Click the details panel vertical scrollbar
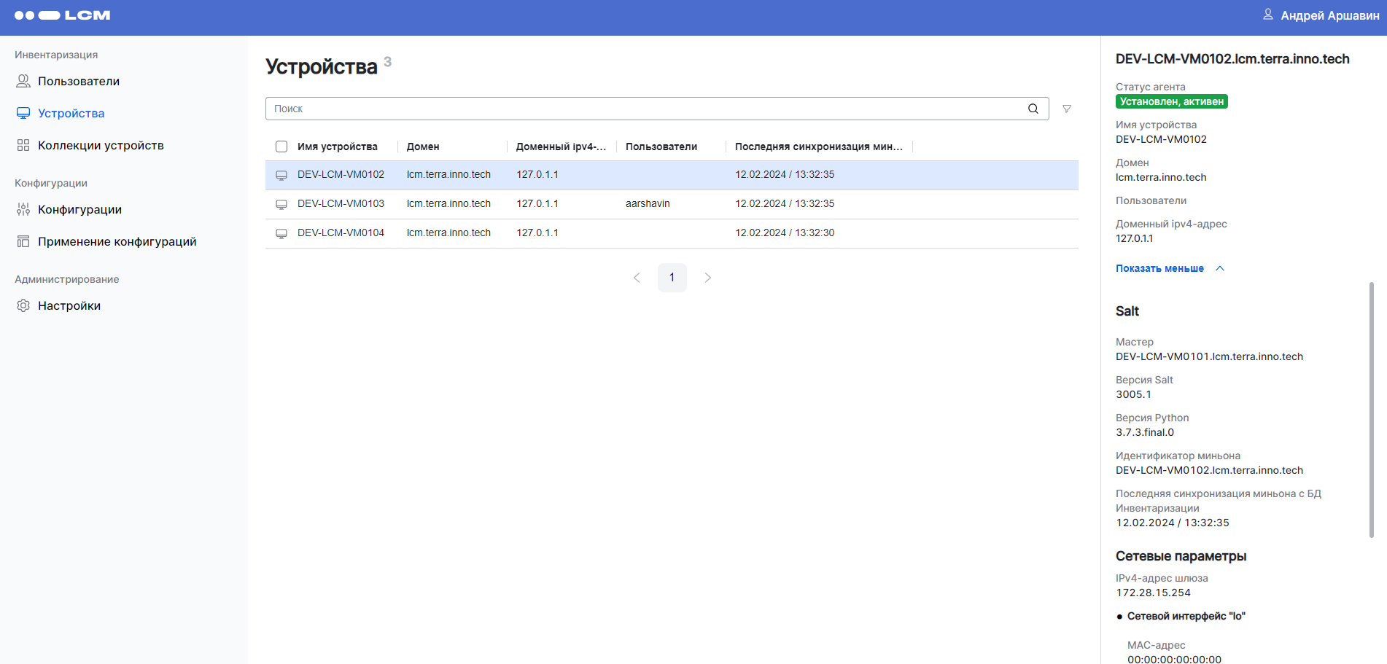The height and width of the screenshot is (664, 1387). pyautogui.click(x=1371, y=408)
